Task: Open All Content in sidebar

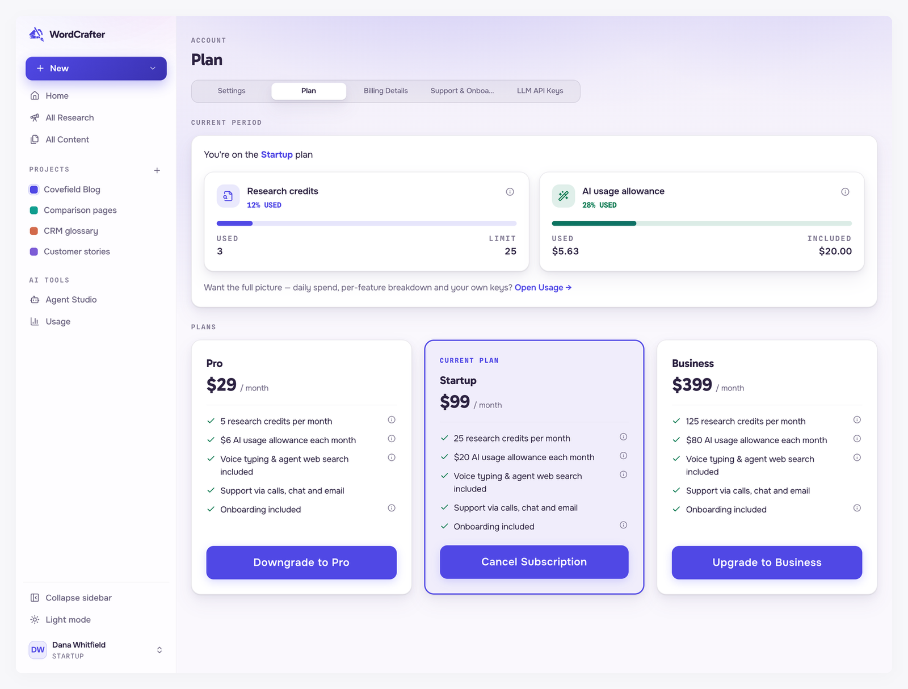Action: click(96, 140)
